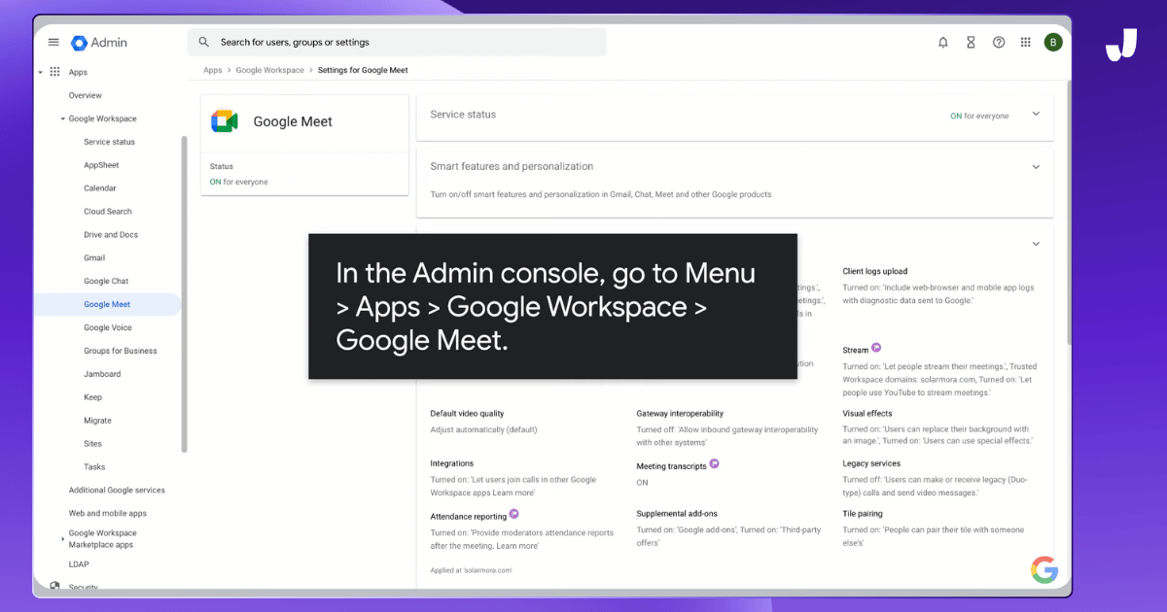Viewport: 1167px width, 612px height.
Task: Open the tasks hourglass icon
Action: coord(971,43)
